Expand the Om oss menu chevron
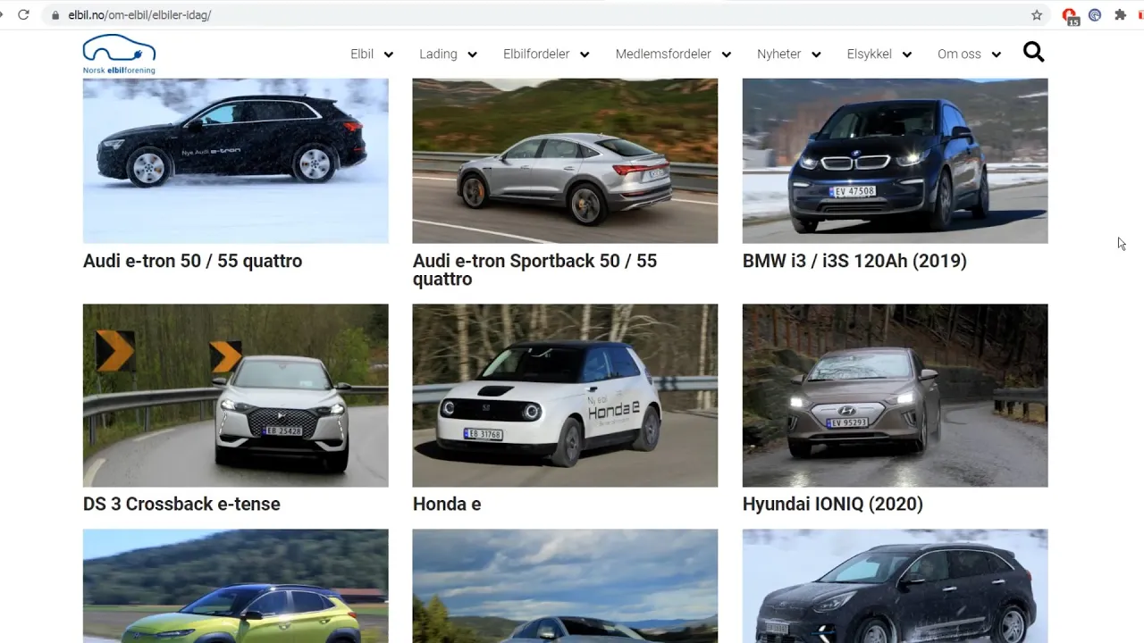Screen dimensions: 1144x643 point(997,54)
